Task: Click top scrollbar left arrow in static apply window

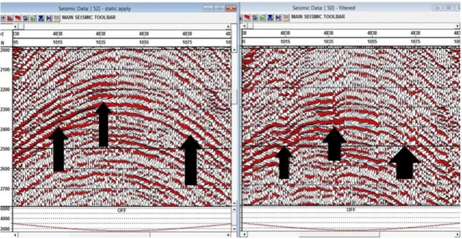Action: [16, 27]
